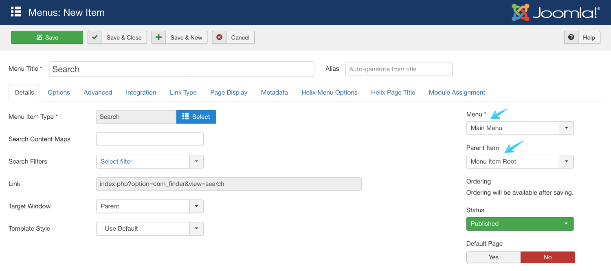Open the menu grid icon in header
This screenshot has height=271, width=611.
[x=16, y=12]
